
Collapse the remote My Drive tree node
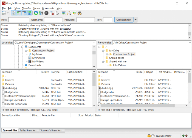[x=103, y=51]
